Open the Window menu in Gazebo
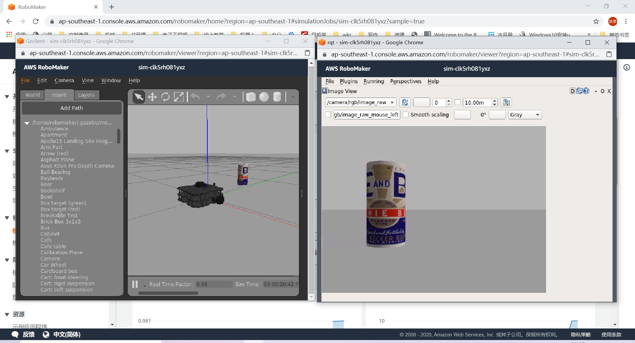This screenshot has height=343, width=635. click(111, 81)
